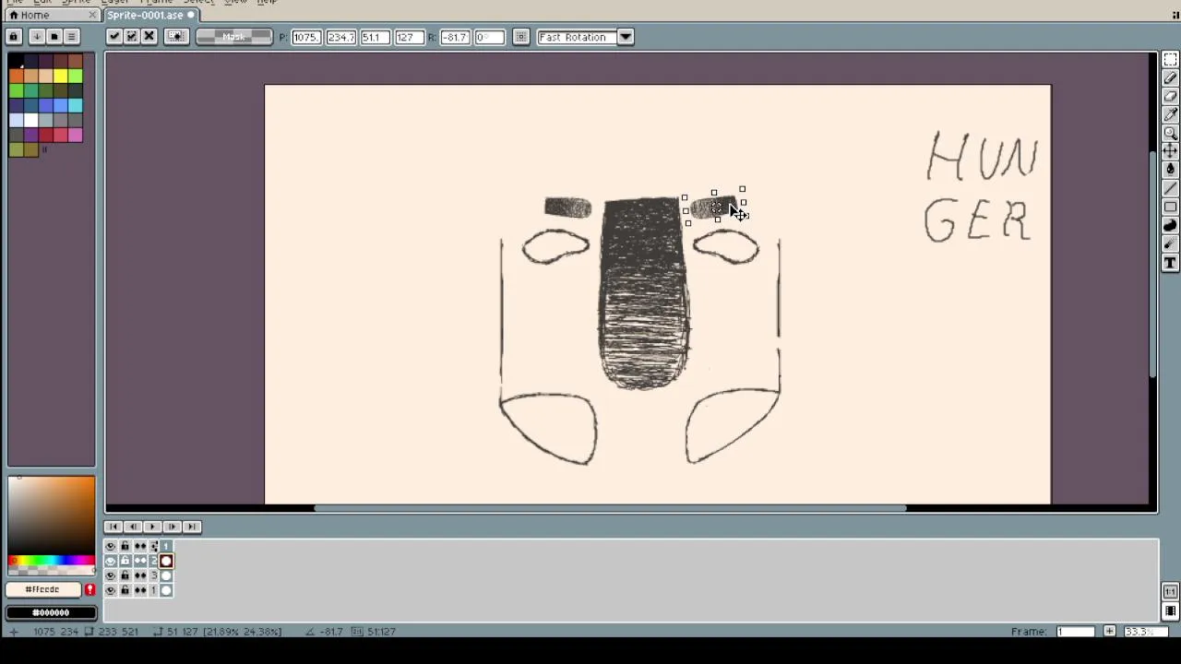Select the Line tool

click(x=1170, y=188)
